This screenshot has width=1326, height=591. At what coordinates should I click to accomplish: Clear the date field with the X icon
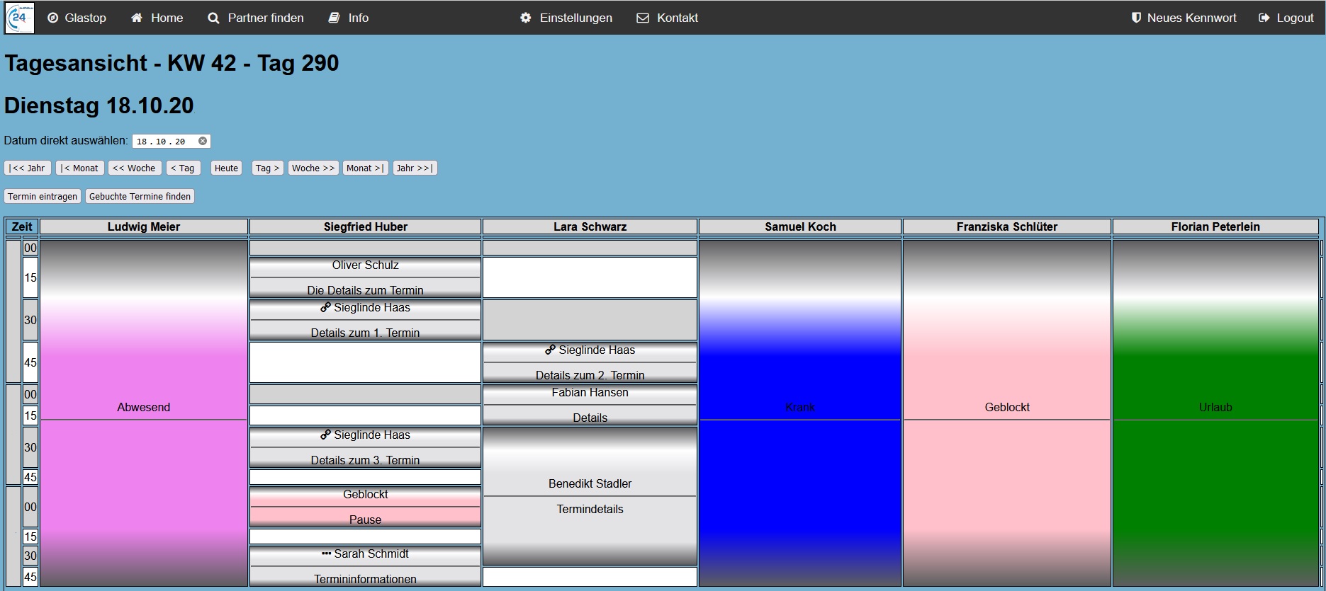point(203,141)
